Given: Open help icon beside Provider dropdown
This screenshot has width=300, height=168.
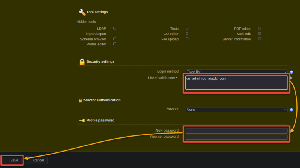Looking at the screenshot, I should 291,110.
